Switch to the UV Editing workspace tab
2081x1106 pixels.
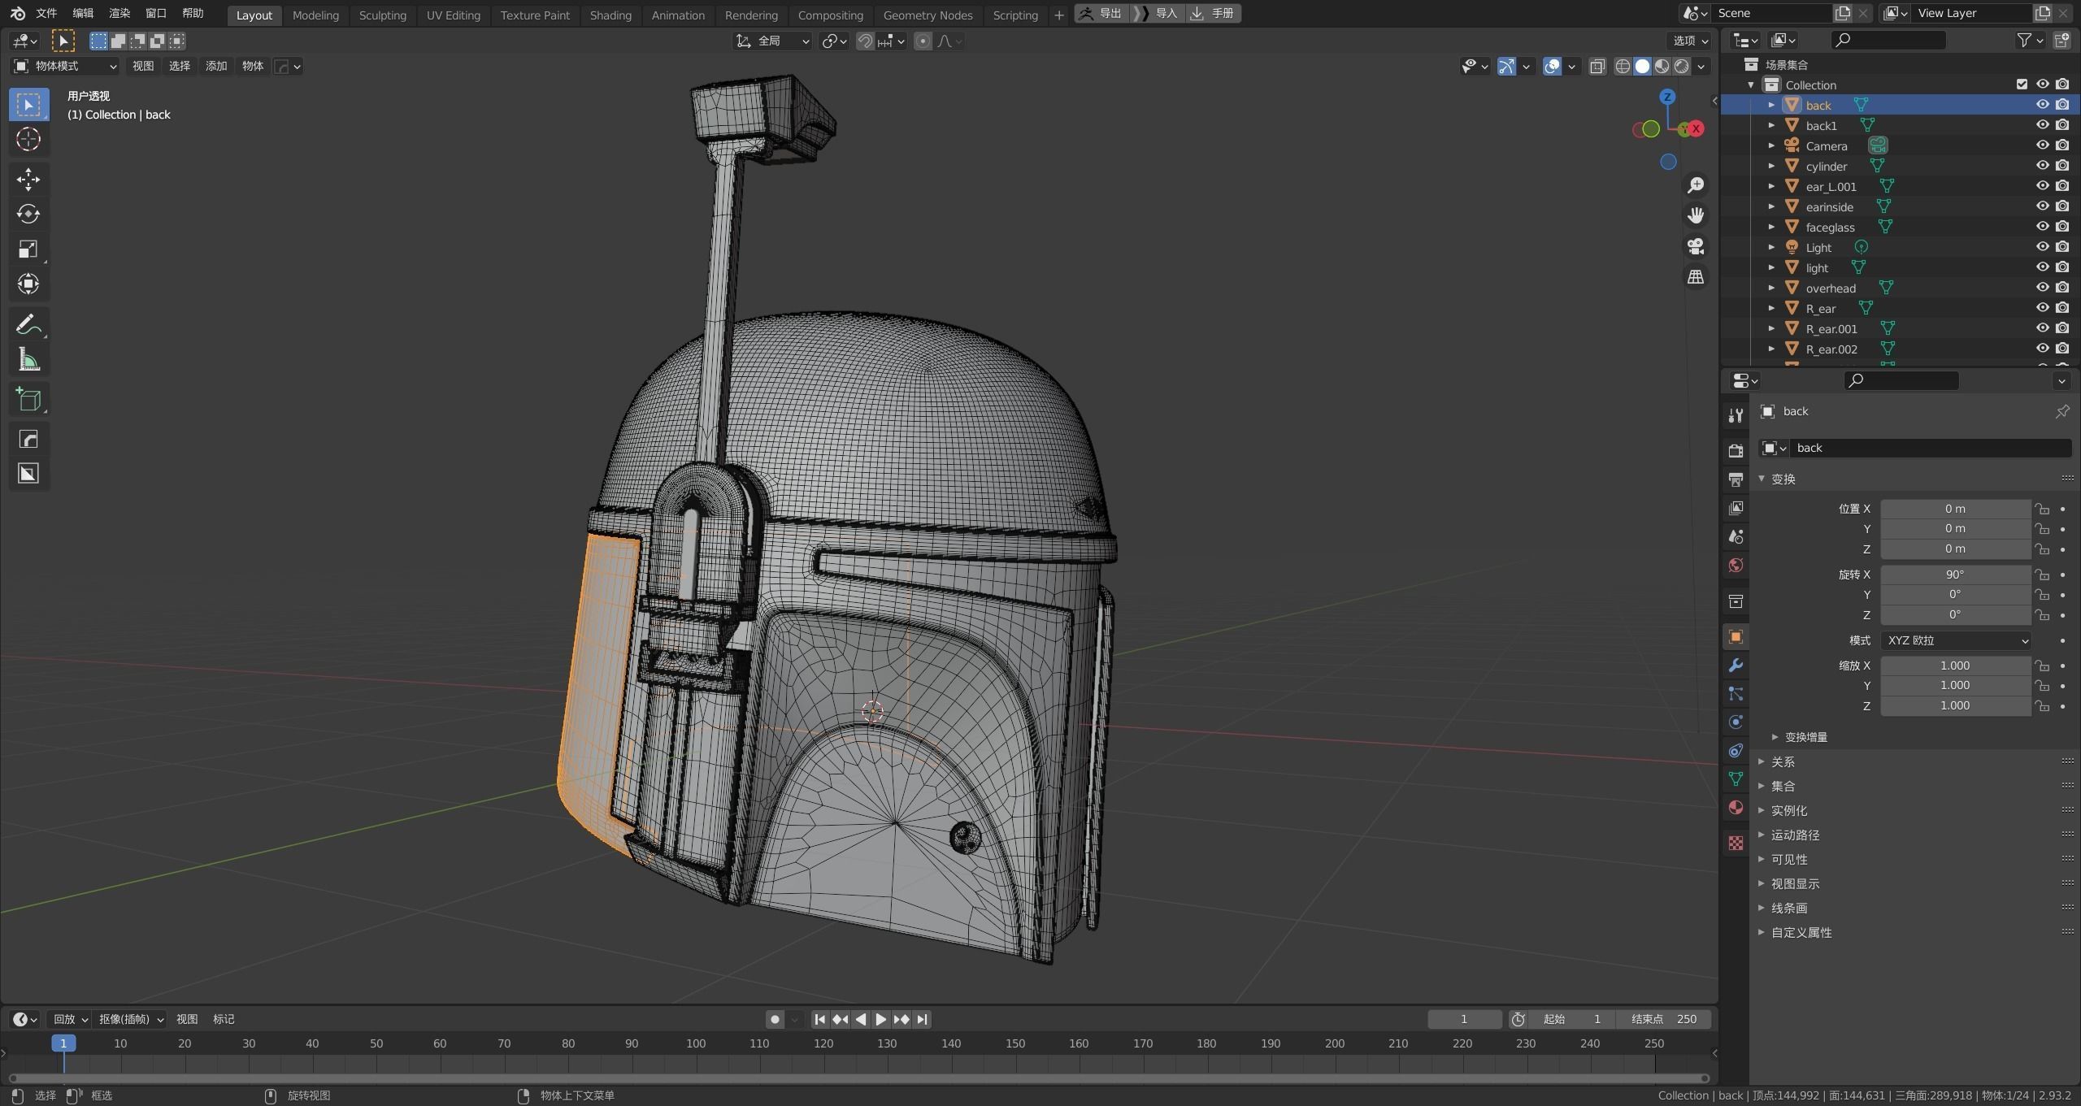[454, 15]
